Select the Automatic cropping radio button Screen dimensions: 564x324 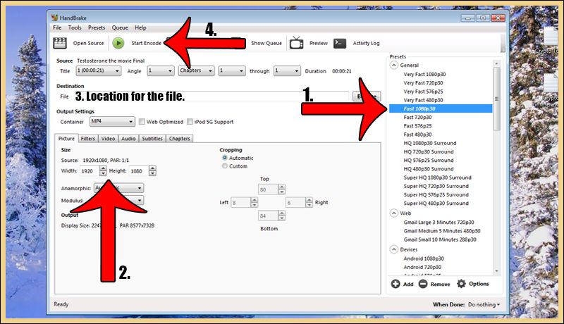pos(224,158)
